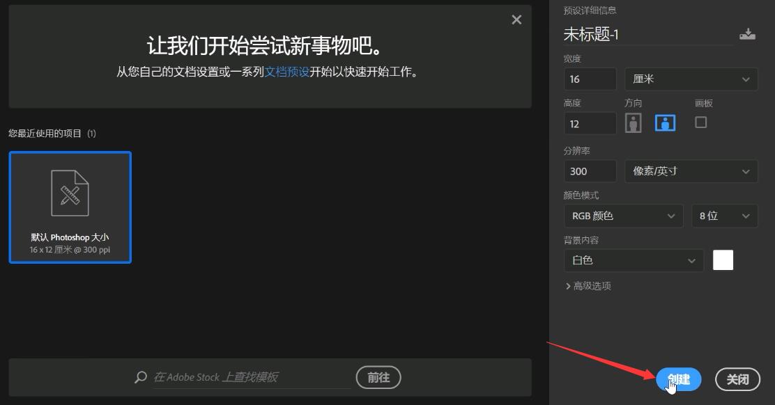The height and width of the screenshot is (405, 775).
Task: Select portrait orientation icon
Action: (x=633, y=123)
